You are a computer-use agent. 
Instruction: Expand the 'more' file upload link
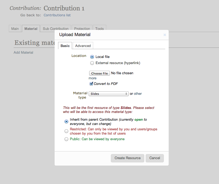click(x=92, y=78)
